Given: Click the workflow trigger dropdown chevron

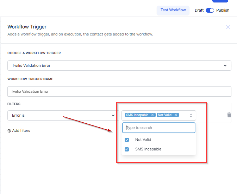Looking at the screenshot, I should coord(225,65).
